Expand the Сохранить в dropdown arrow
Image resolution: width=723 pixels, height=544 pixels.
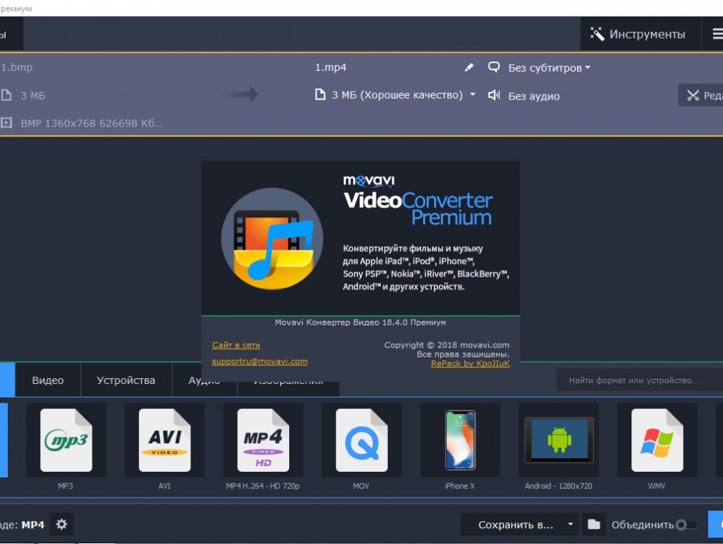(x=571, y=524)
